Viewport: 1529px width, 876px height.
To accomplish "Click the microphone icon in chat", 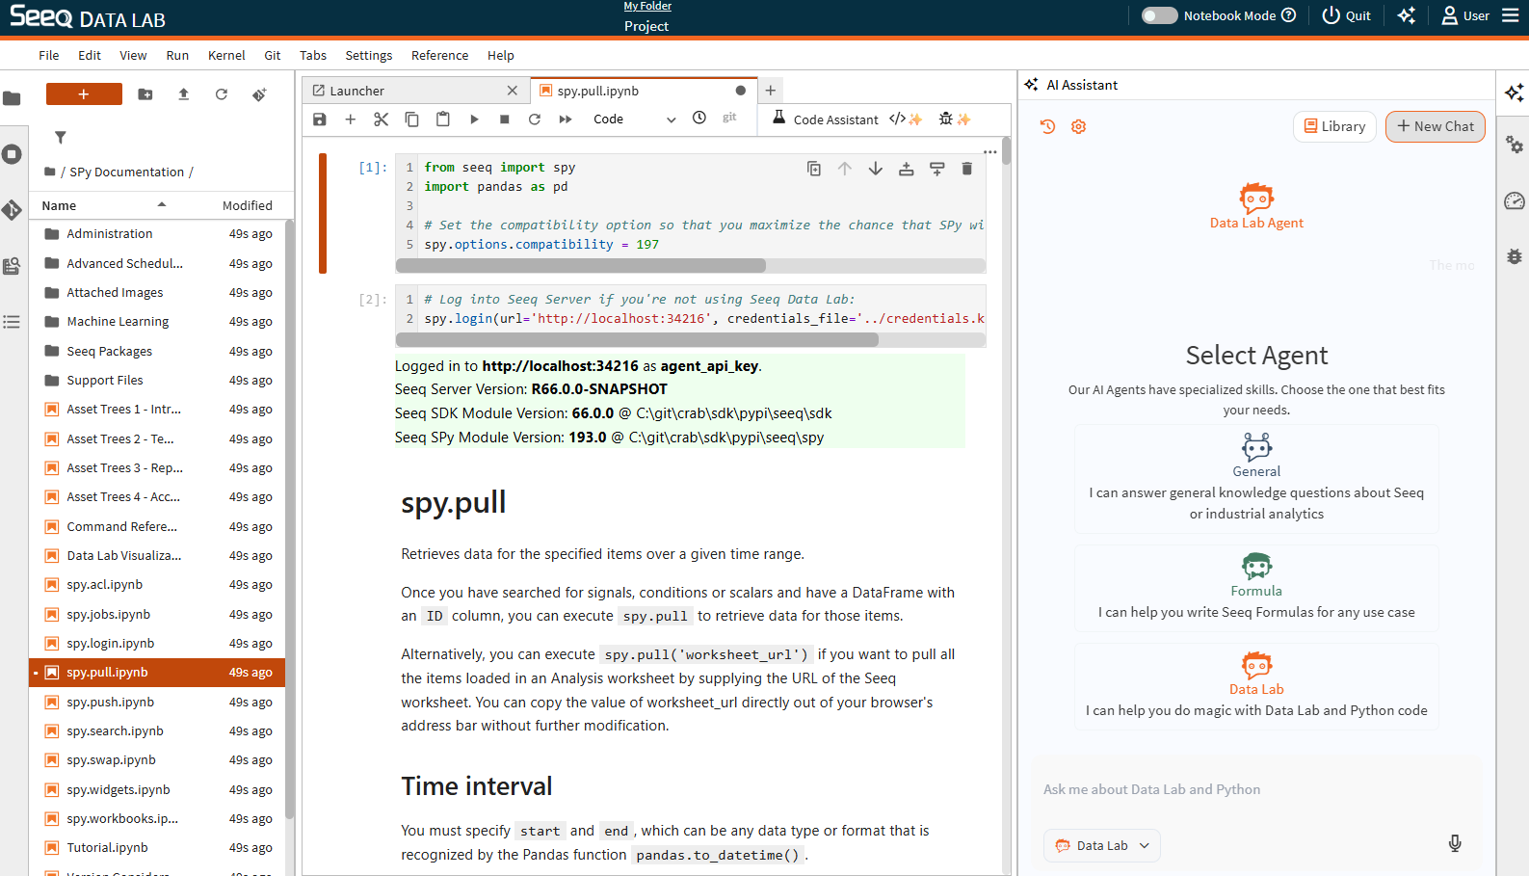I will click(1455, 844).
